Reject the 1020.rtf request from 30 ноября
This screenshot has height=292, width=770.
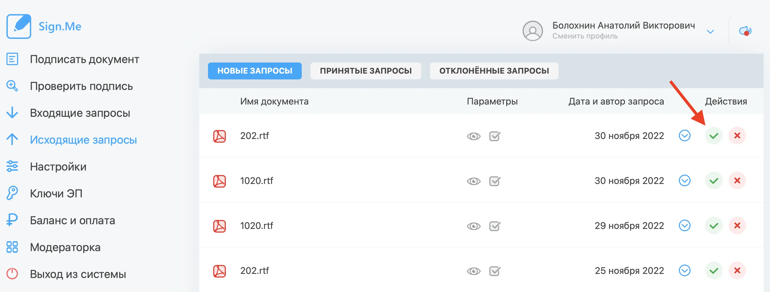737,180
